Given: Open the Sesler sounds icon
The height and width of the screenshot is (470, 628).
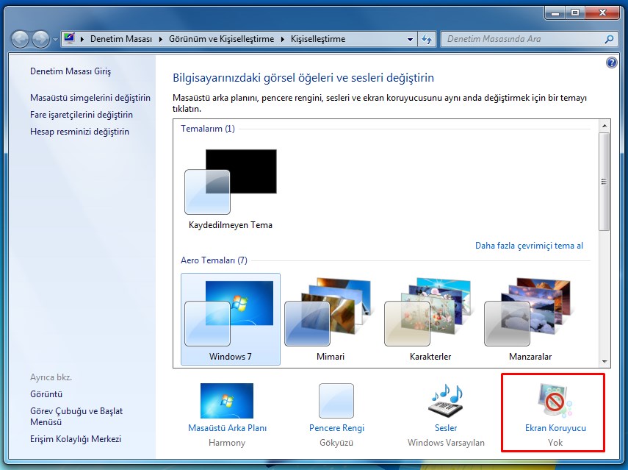Looking at the screenshot, I should (x=445, y=402).
